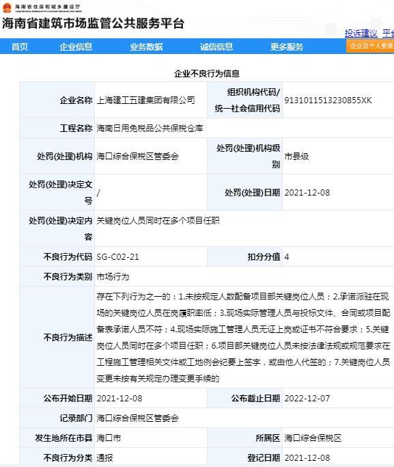This screenshot has height=467, width=394.
Task: Follow the 投诉建议 link
Action: click(x=361, y=33)
